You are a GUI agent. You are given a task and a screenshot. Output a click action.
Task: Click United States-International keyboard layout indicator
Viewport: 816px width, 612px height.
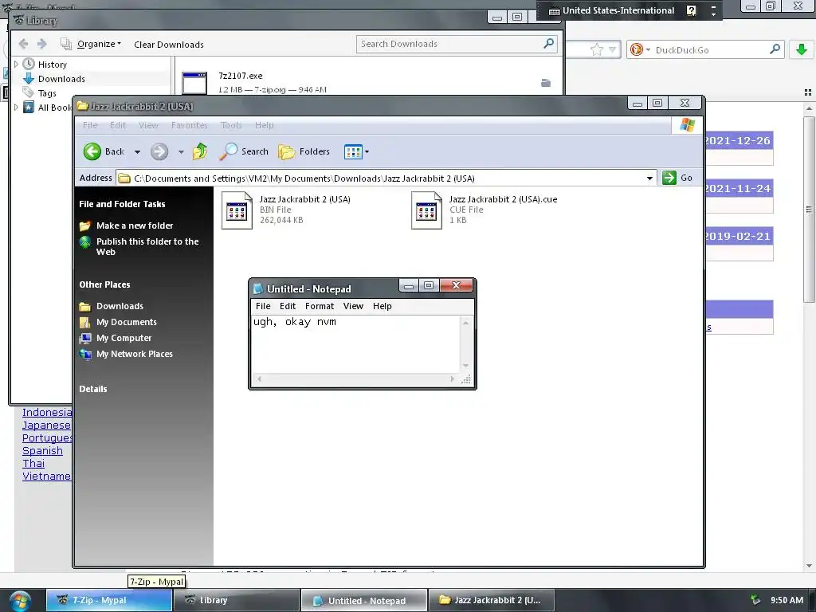[x=612, y=10]
